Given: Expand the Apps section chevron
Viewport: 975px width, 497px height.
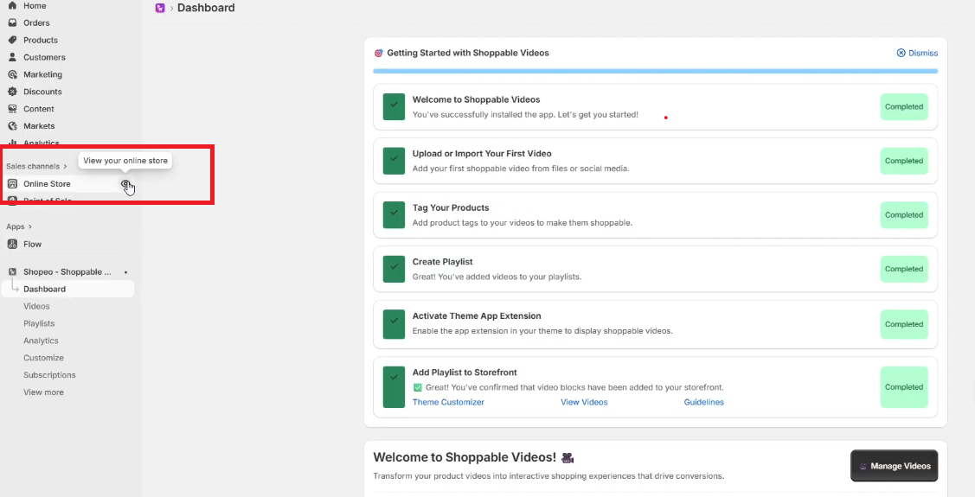Looking at the screenshot, I should (31, 226).
